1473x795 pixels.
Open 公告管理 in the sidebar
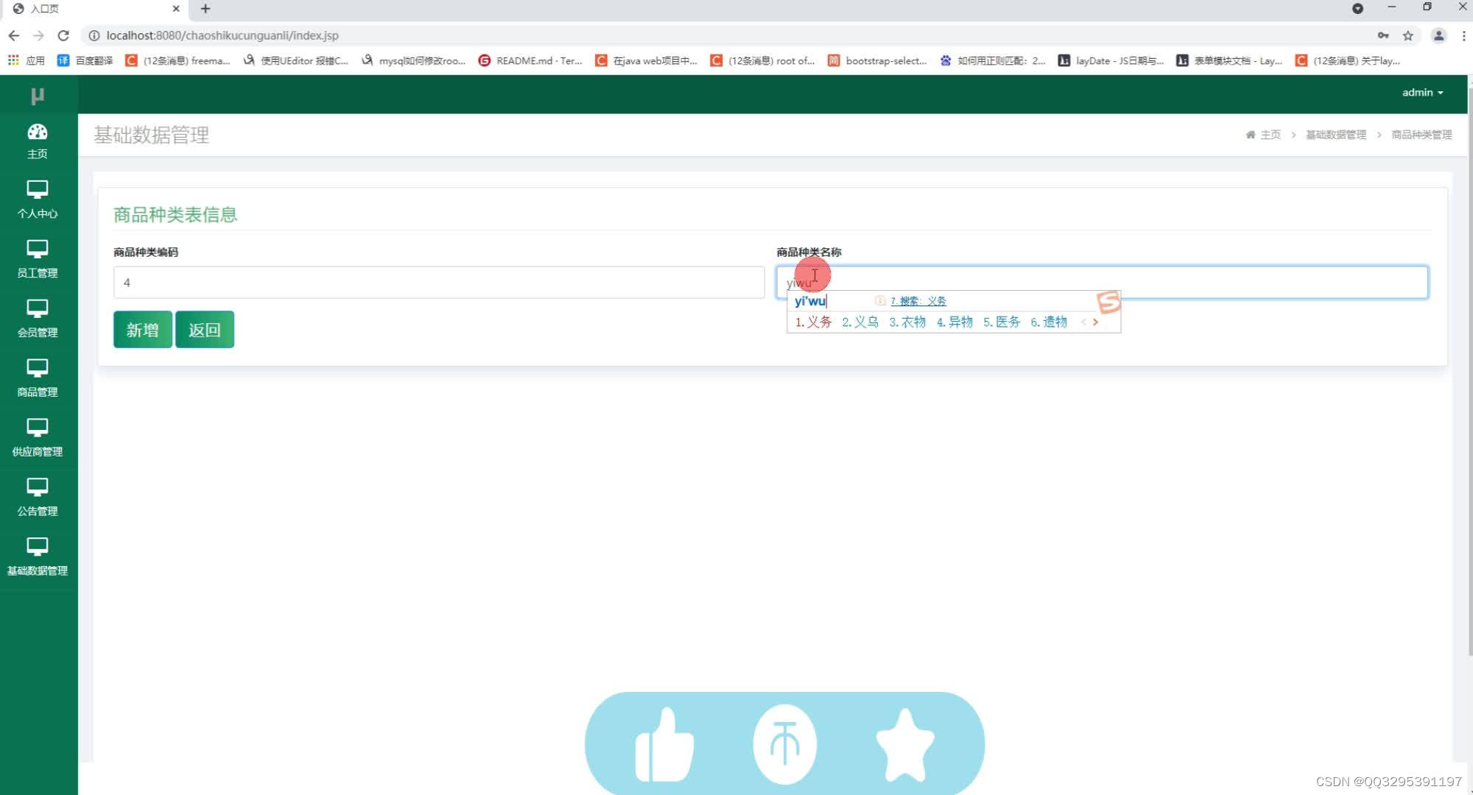click(x=38, y=498)
